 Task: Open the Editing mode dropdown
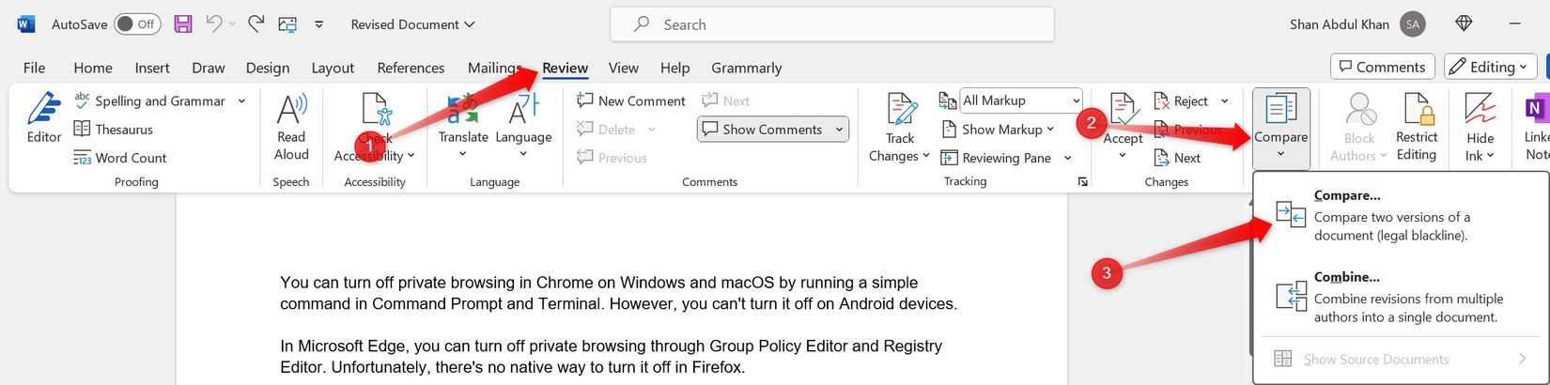1490,67
